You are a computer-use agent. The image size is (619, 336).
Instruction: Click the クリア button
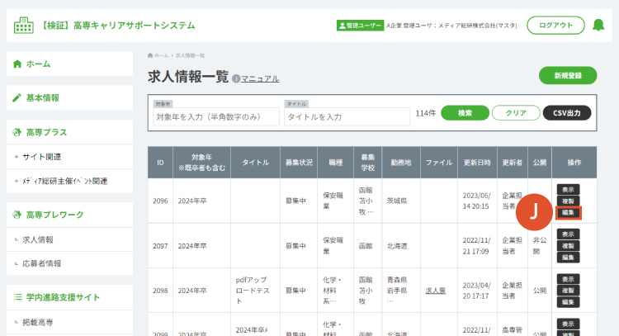point(516,113)
